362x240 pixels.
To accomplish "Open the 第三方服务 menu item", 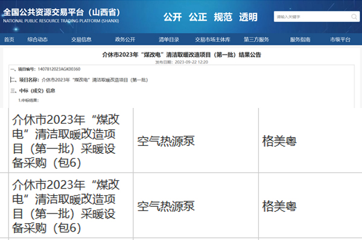I will coord(256,39).
